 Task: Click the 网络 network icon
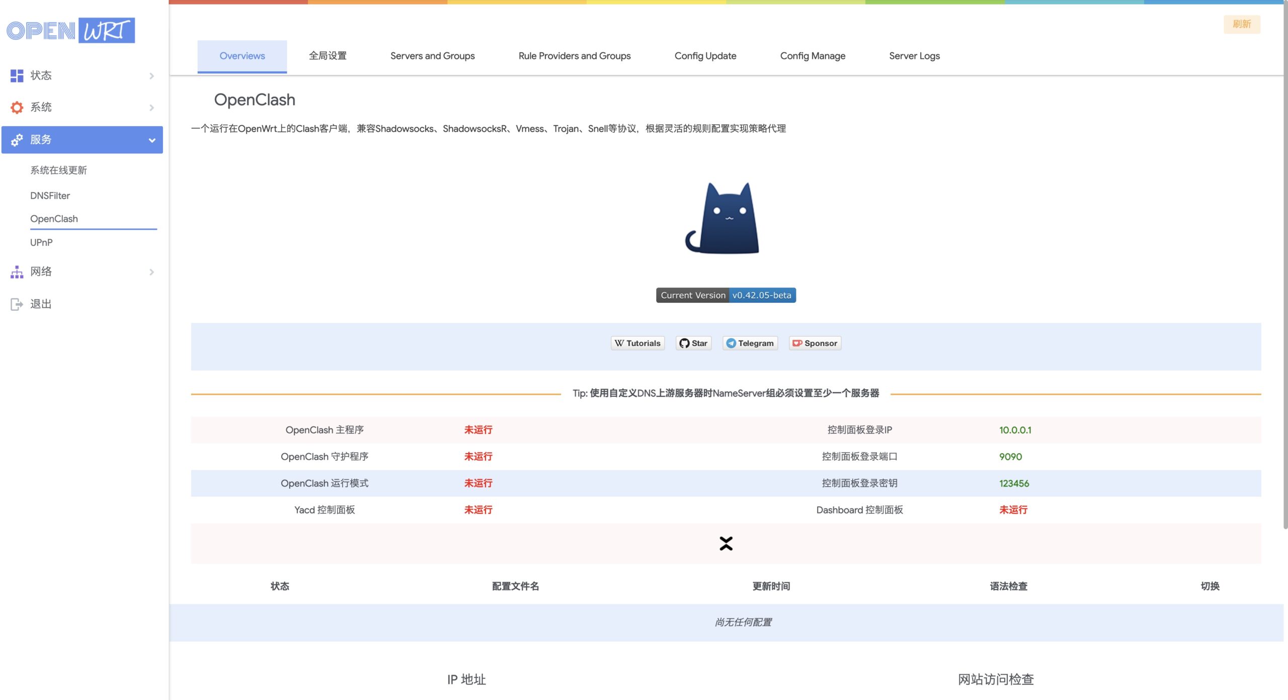tap(17, 272)
